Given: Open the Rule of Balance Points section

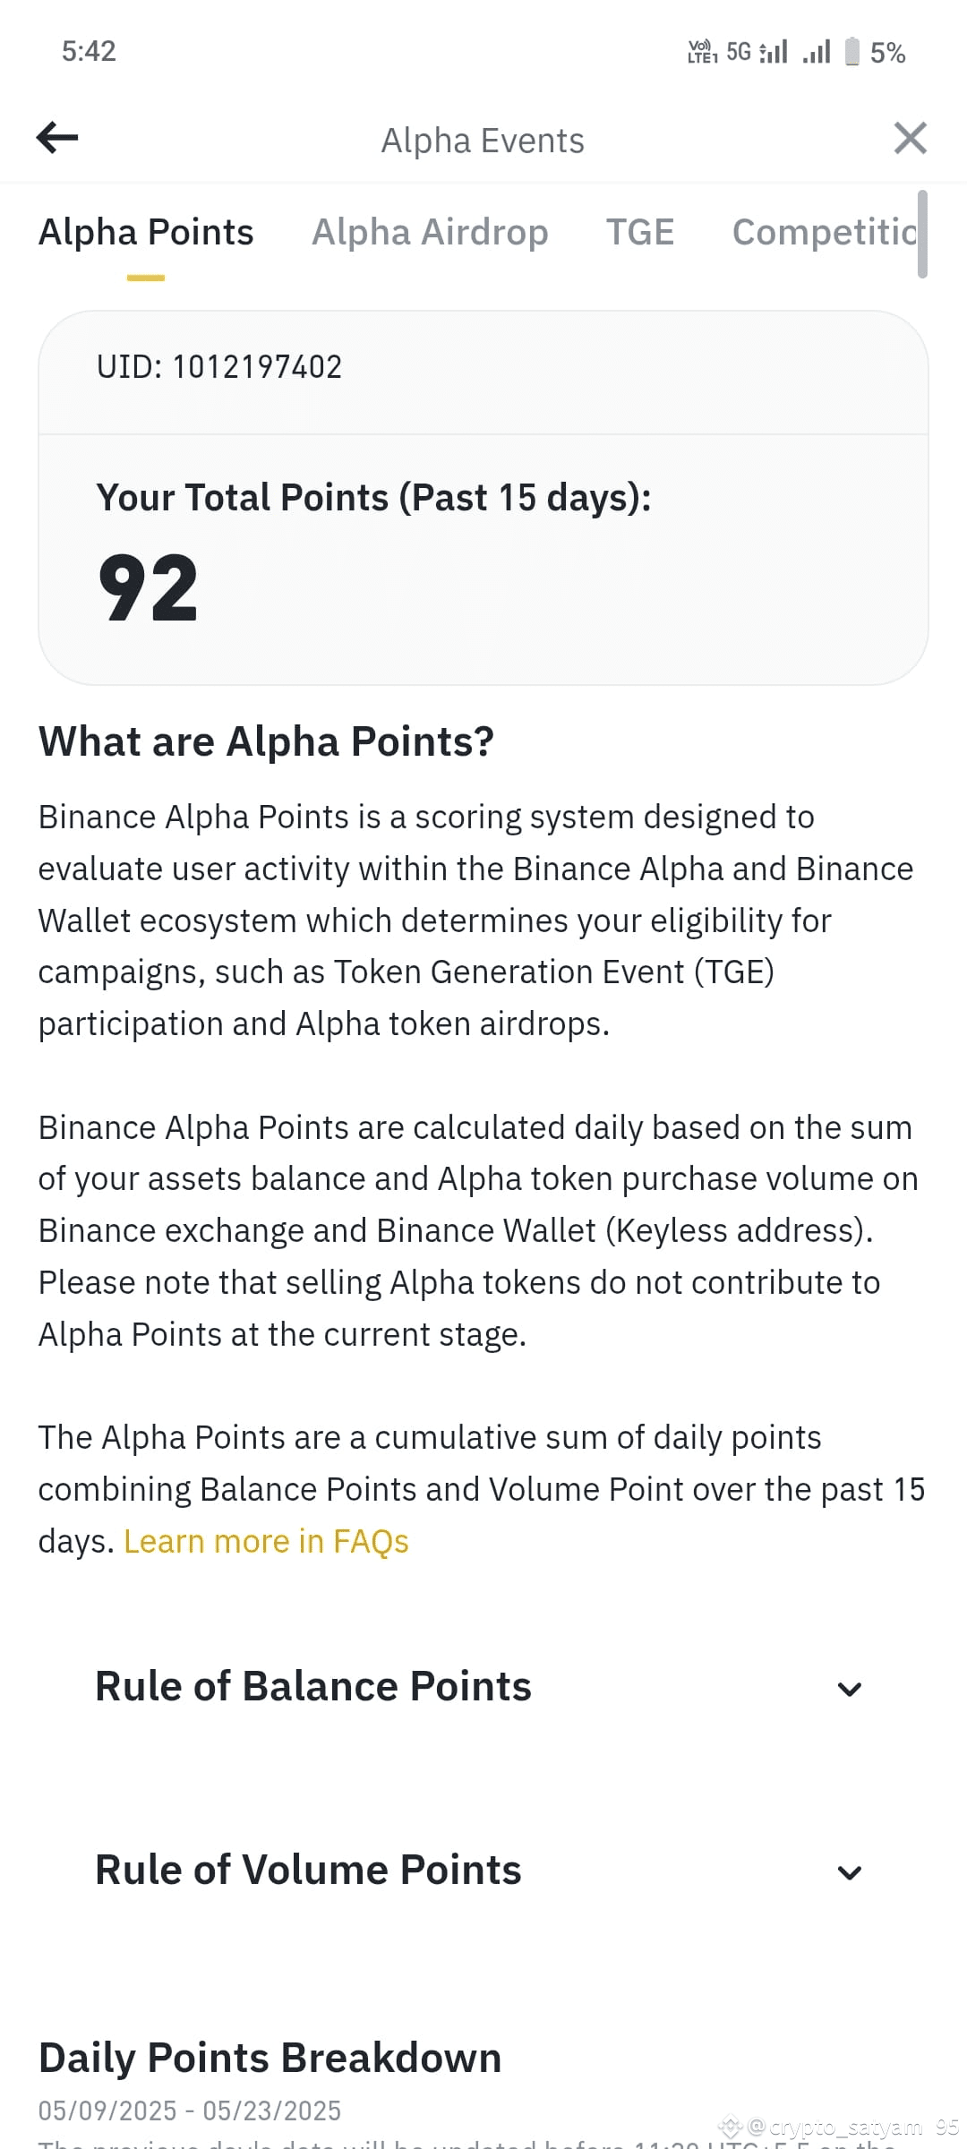Looking at the screenshot, I should pos(483,1687).
